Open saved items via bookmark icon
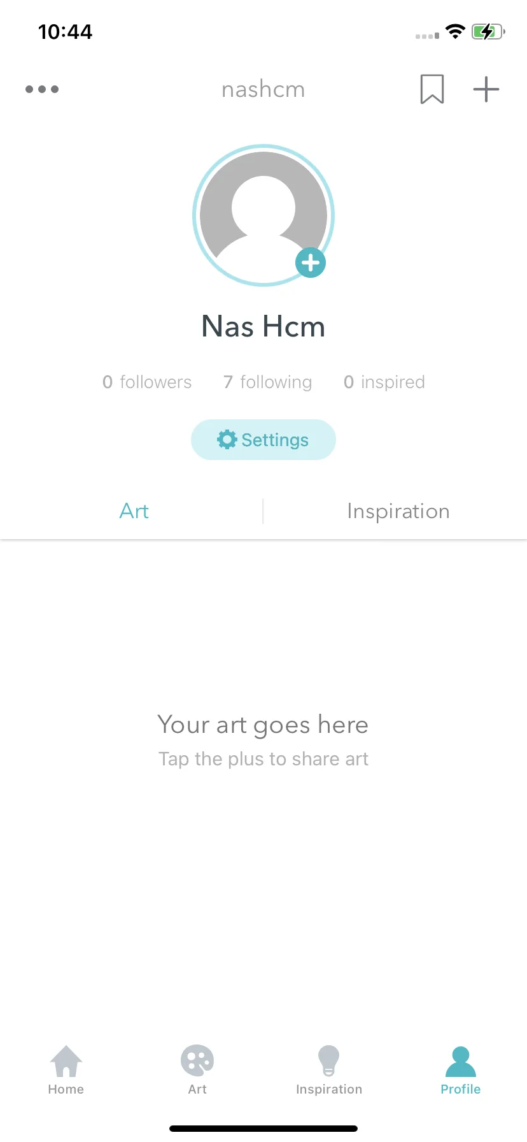Screen dimensions: 527x1142 (432, 89)
